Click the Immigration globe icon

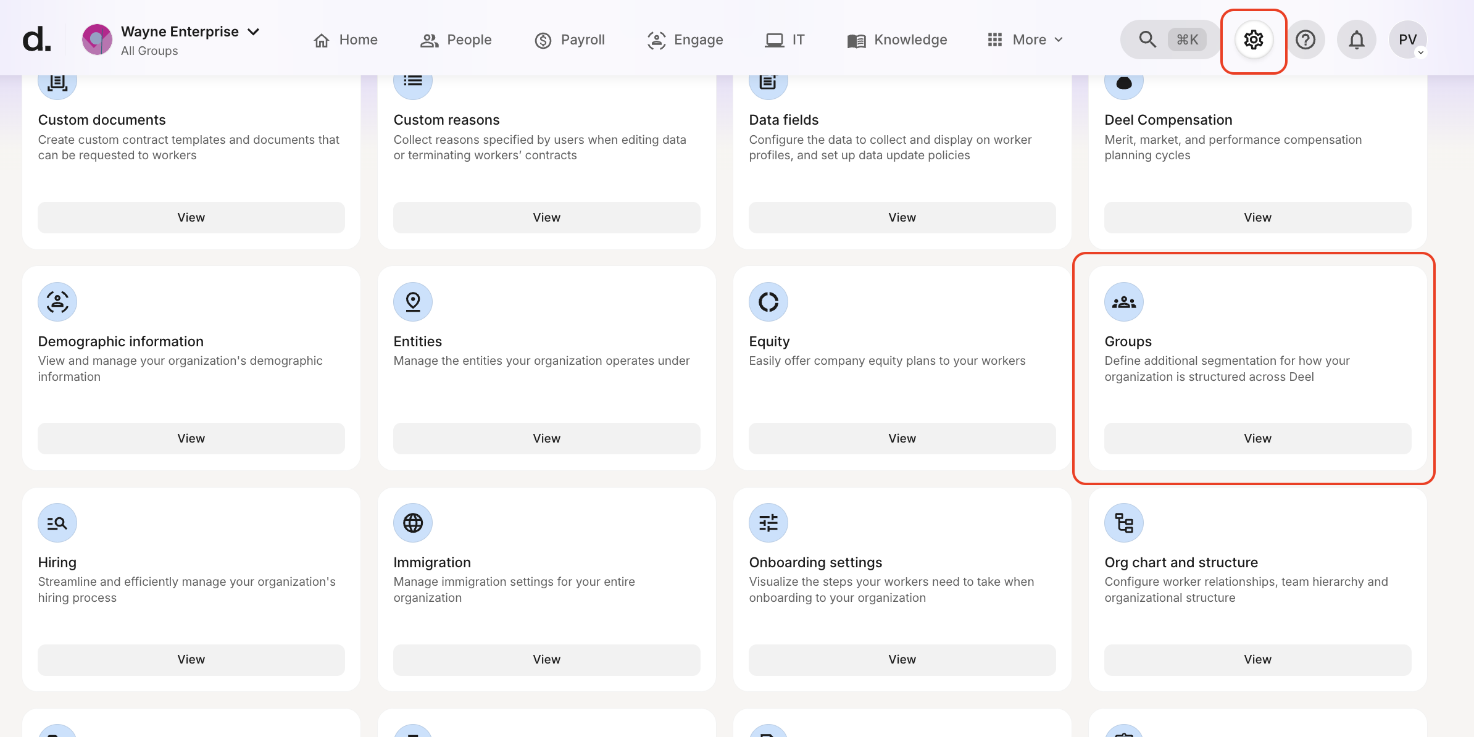tap(413, 523)
